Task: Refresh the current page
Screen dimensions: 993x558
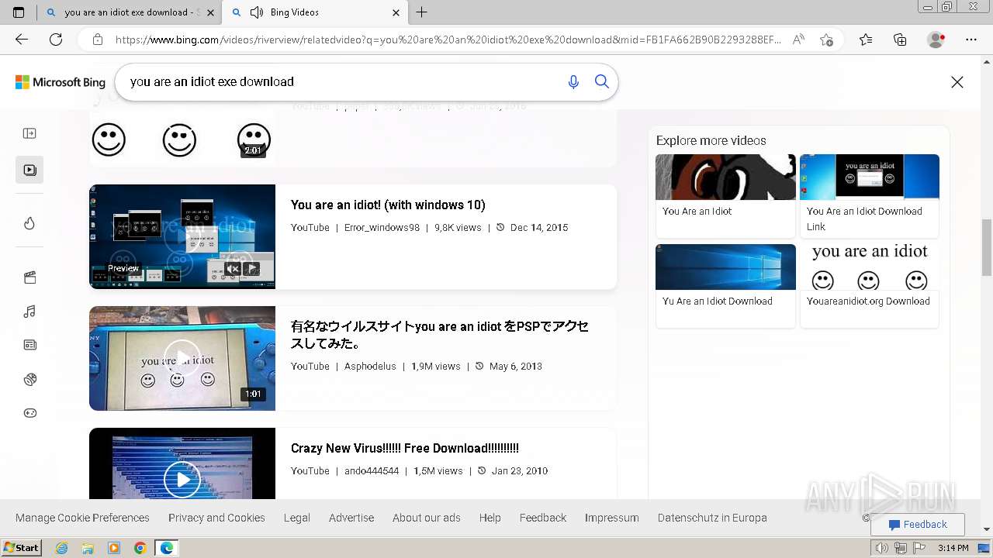Action: point(56,40)
